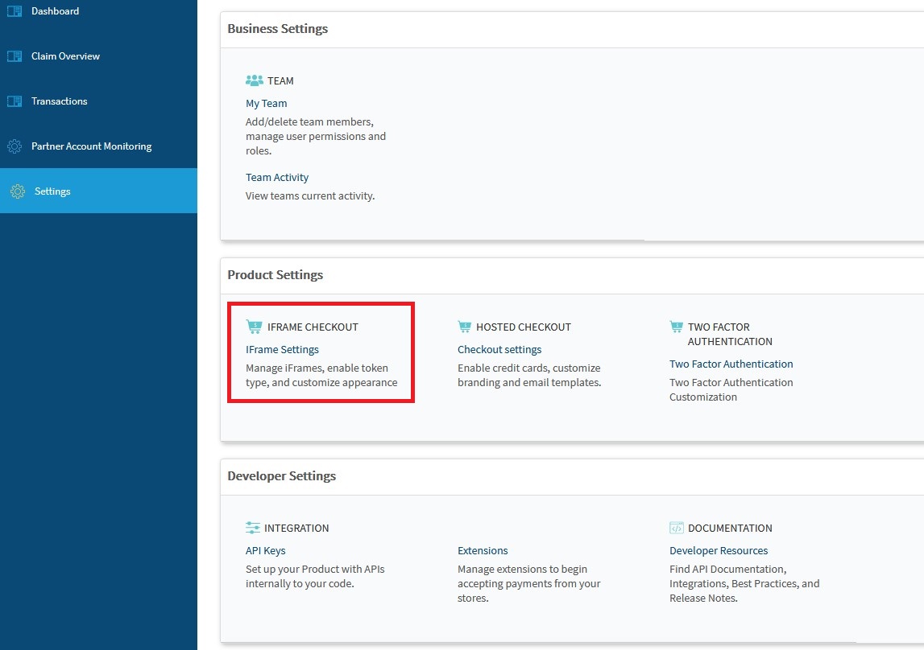Open the Team Activity link
This screenshot has width=924, height=650.
[x=277, y=178]
